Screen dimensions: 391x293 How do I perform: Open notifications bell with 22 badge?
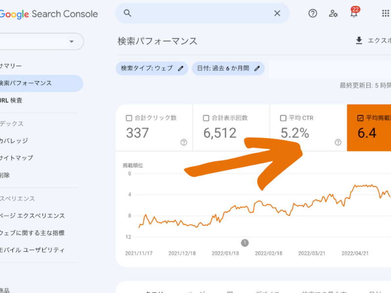[x=354, y=14]
